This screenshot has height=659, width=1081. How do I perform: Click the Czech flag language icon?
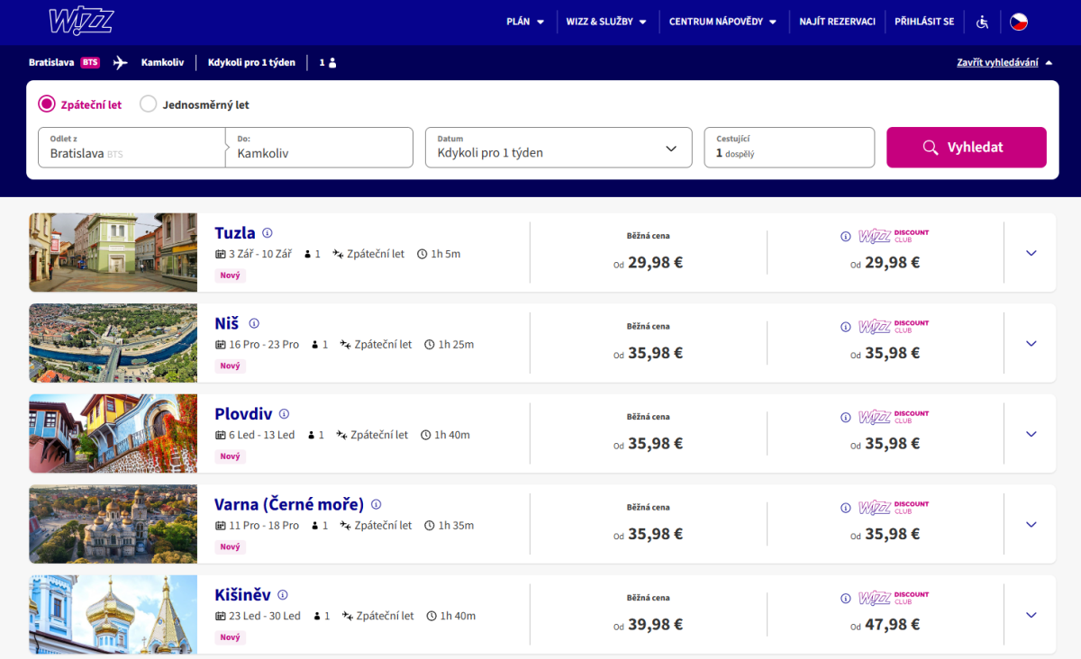point(1018,22)
